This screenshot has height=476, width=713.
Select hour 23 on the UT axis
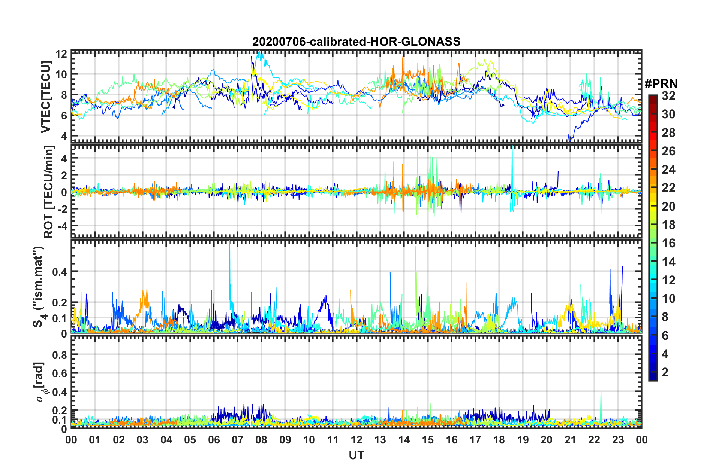(x=618, y=440)
